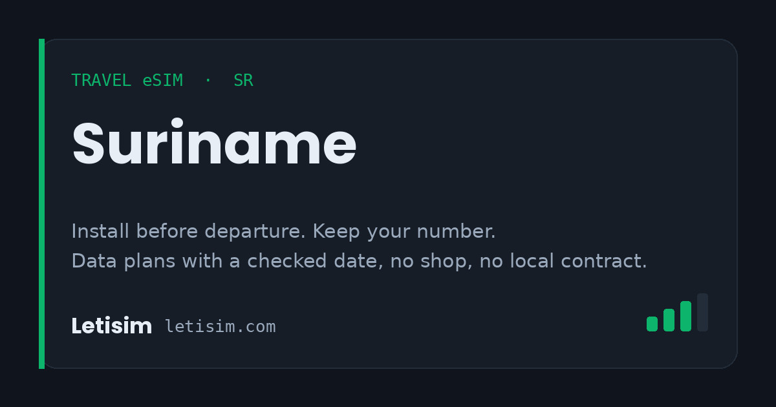The width and height of the screenshot is (776, 407).
Task: Select the Letisim brand logo text
Action: coord(111,326)
